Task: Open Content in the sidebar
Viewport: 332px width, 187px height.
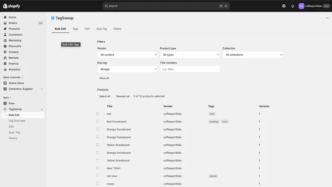Action: point(14,52)
